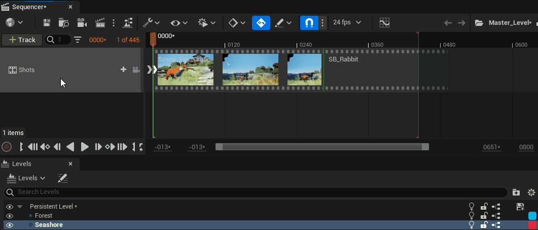This screenshot has height=230, width=538.
Task: Toggle visibility of the Seashore level
Action: (x=9, y=225)
